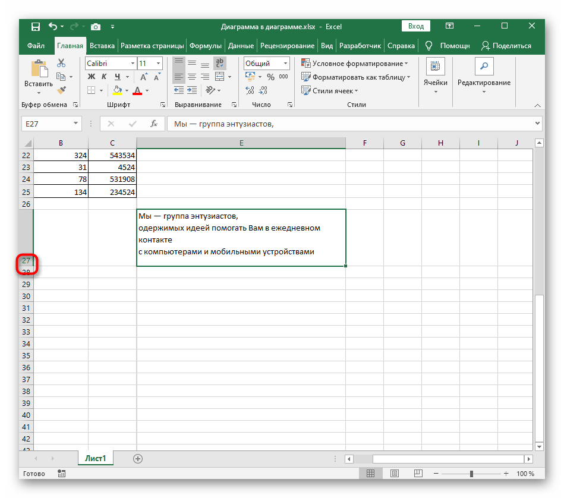Add a new sheet with plus icon

coord(138,459)
